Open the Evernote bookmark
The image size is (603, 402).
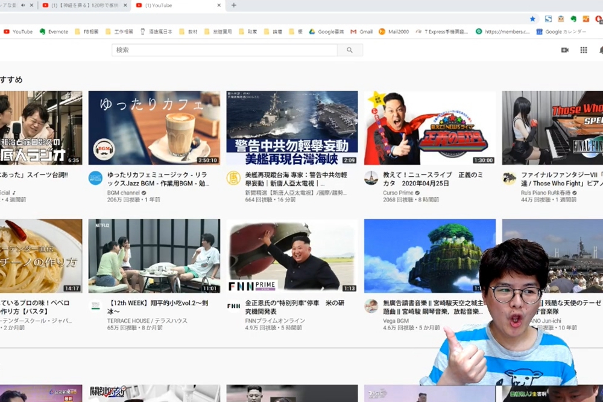pos(54,31)
